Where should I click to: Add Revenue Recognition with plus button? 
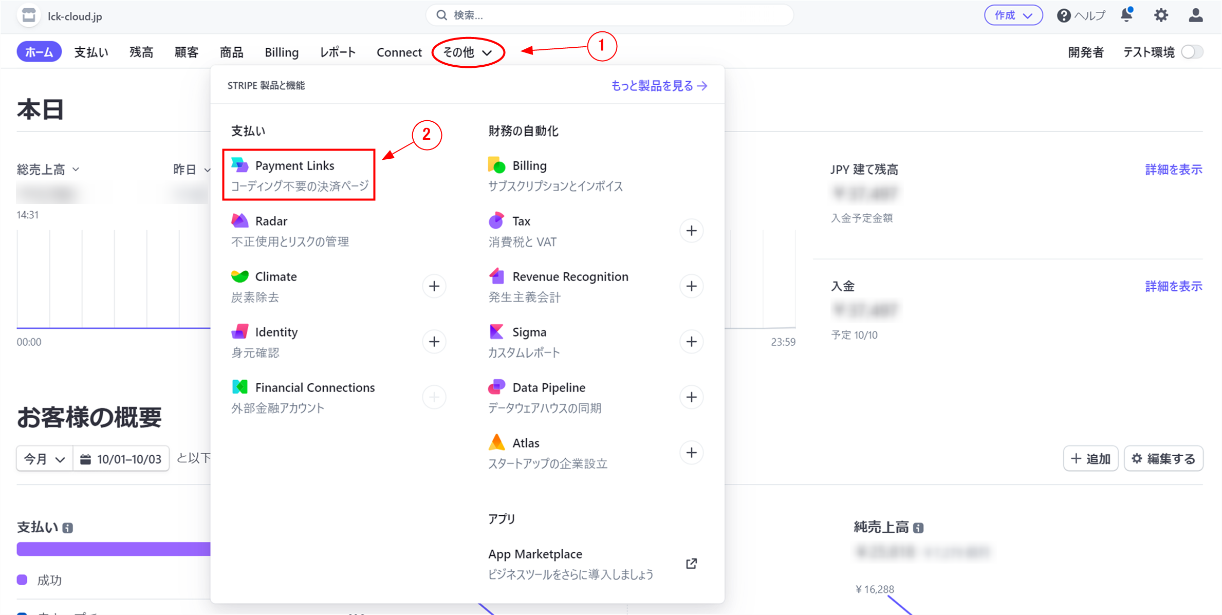pyautogui.click(x=692, y=286)
